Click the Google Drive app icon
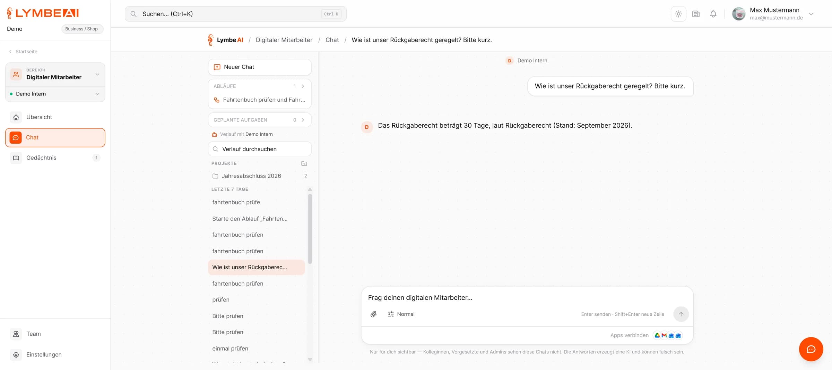Screen dimensions: 832x370 click(657, 335)
